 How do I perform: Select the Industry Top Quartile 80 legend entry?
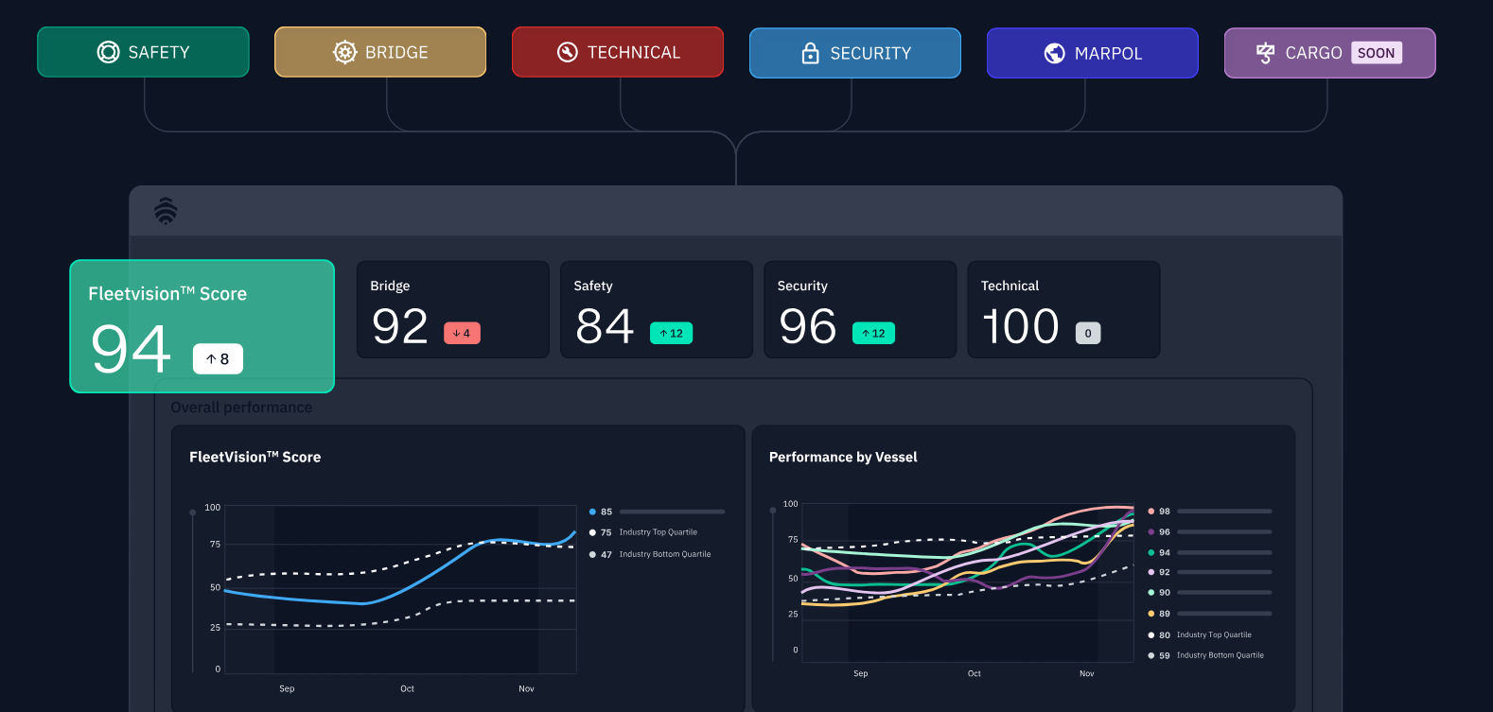1200,634
